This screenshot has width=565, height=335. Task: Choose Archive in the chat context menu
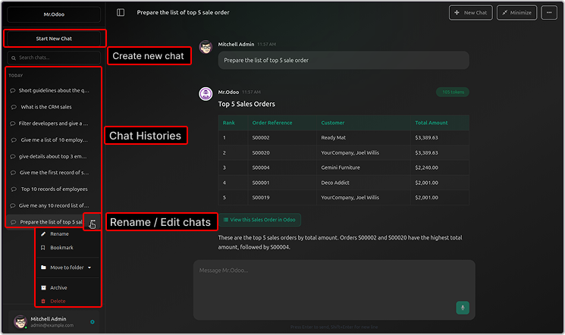pos(58,288)
